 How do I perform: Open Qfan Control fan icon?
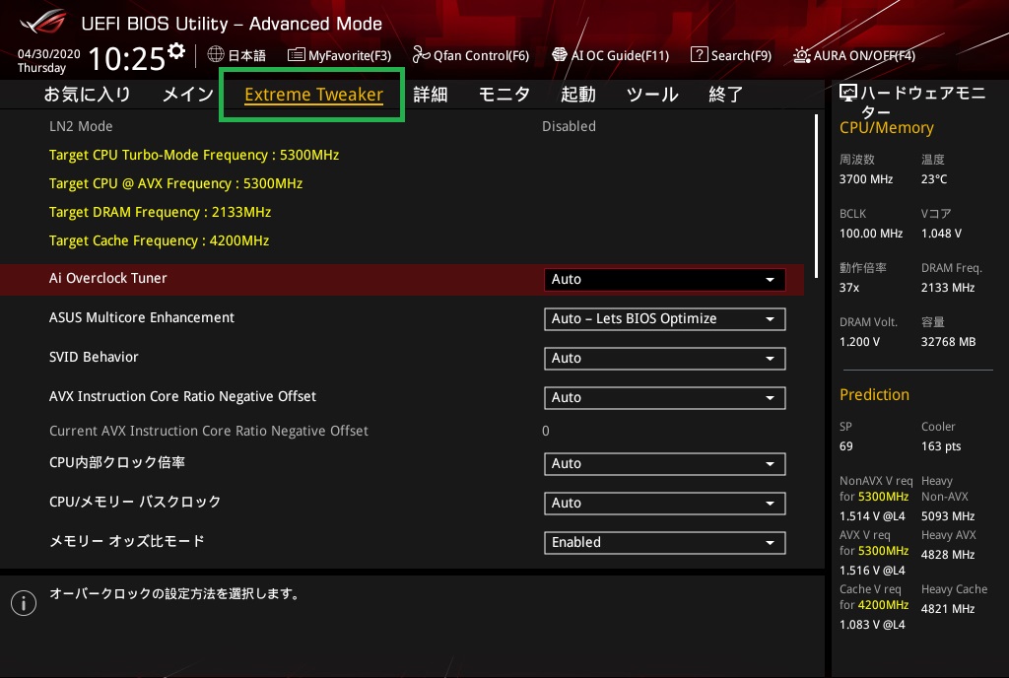pos(421,54)
